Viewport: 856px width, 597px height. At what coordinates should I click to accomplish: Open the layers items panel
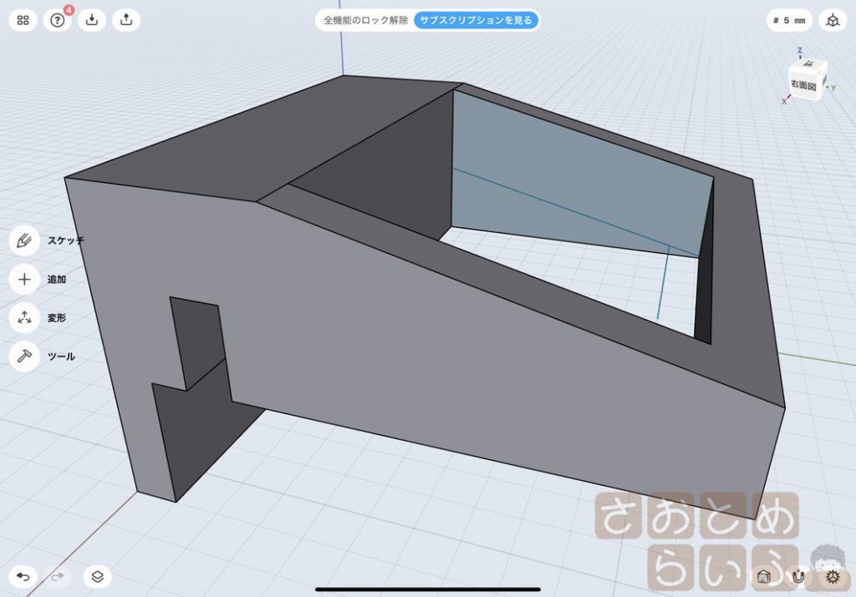(x=98, y=576)
